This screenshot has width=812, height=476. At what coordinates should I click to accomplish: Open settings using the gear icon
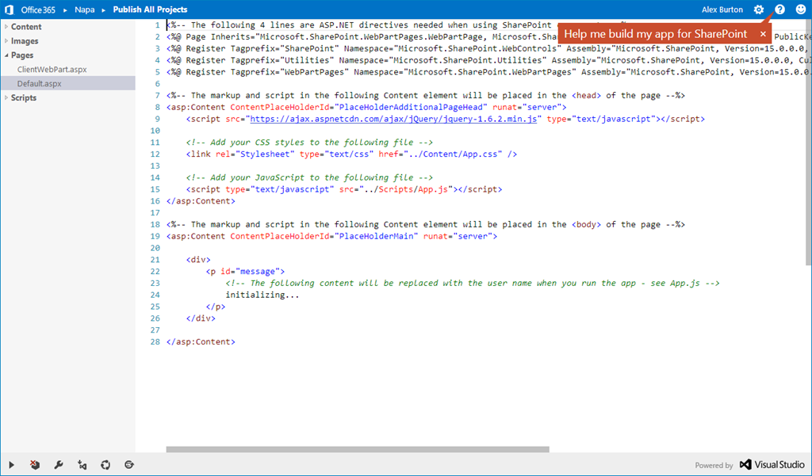coord(759,10)
